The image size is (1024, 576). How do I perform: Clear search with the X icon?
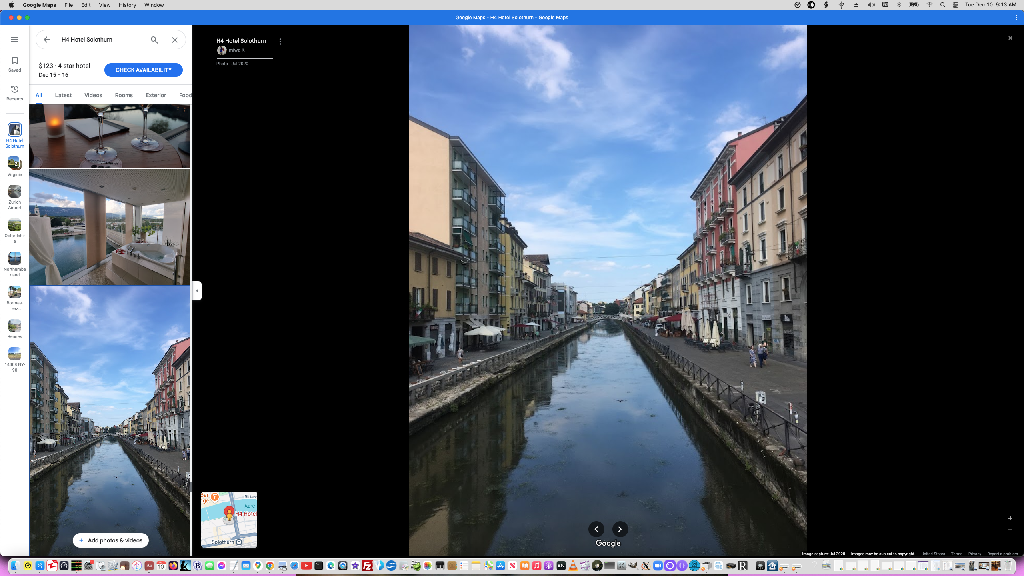click(175, 40)
